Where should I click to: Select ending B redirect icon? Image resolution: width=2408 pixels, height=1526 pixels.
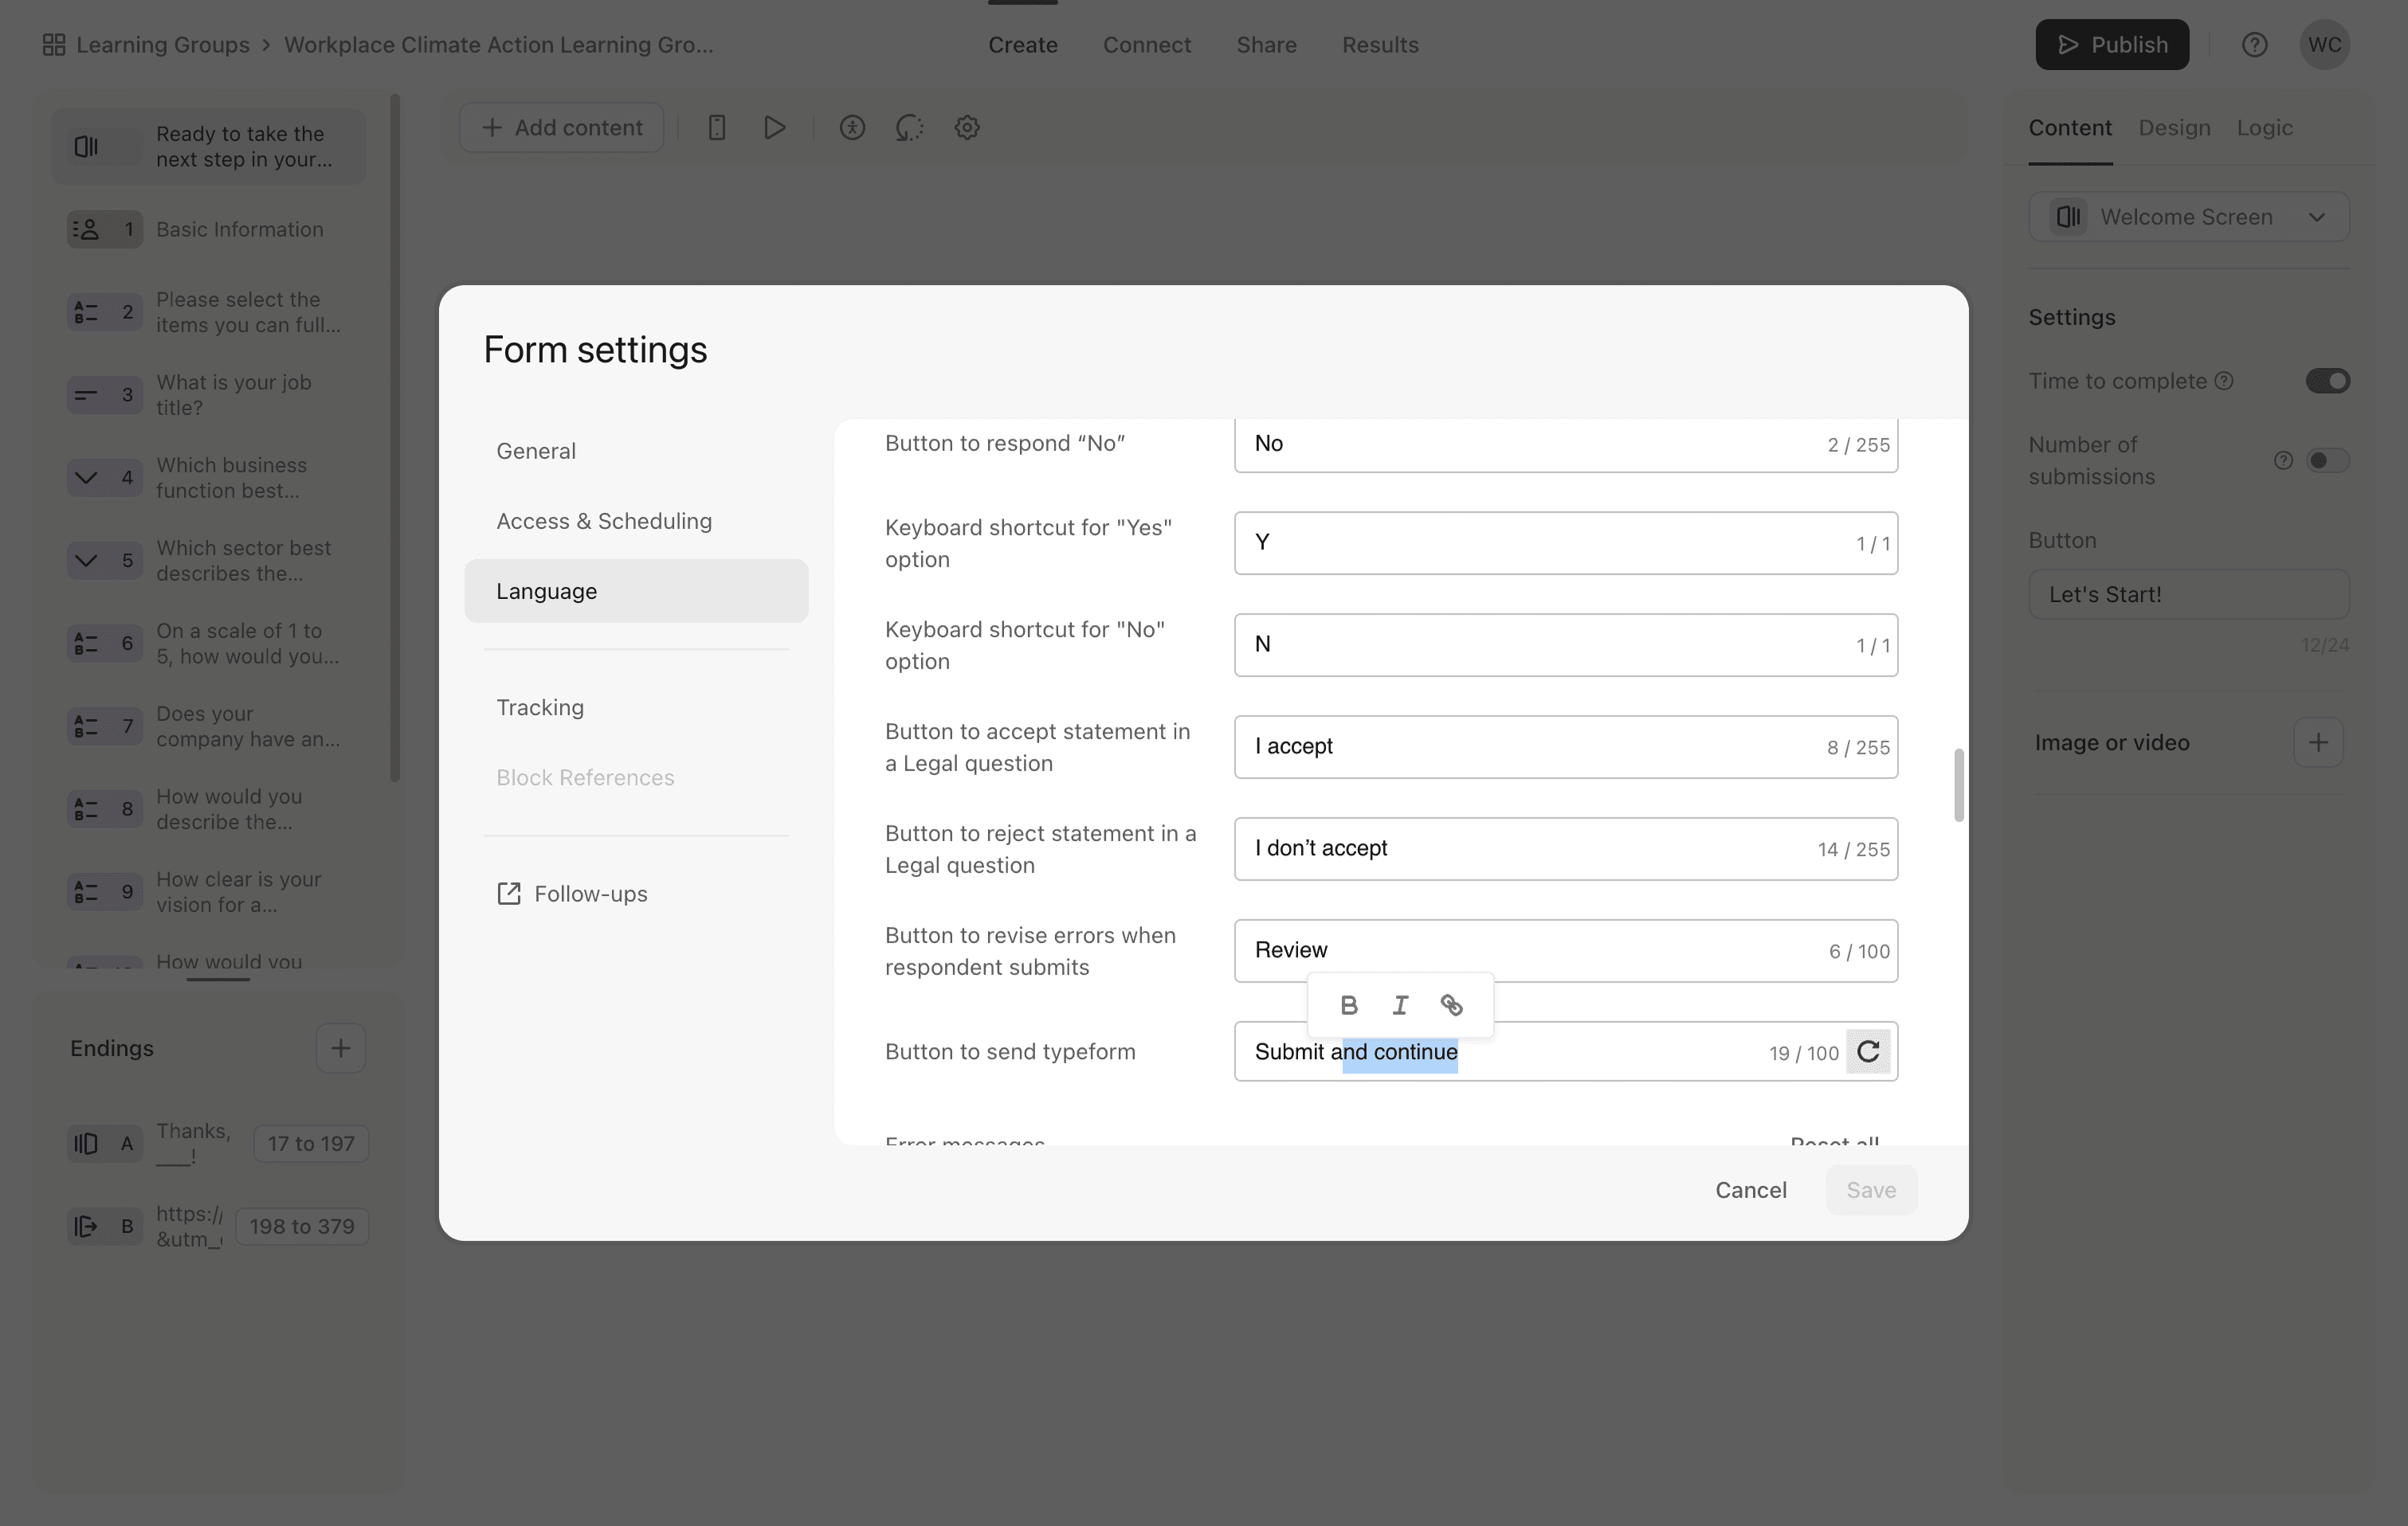tap(104, 1227)
